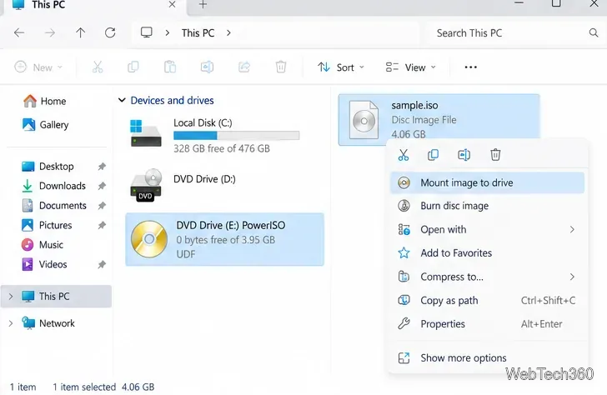
Task: Rename via context menu rename icon
Action: (464, 155)
